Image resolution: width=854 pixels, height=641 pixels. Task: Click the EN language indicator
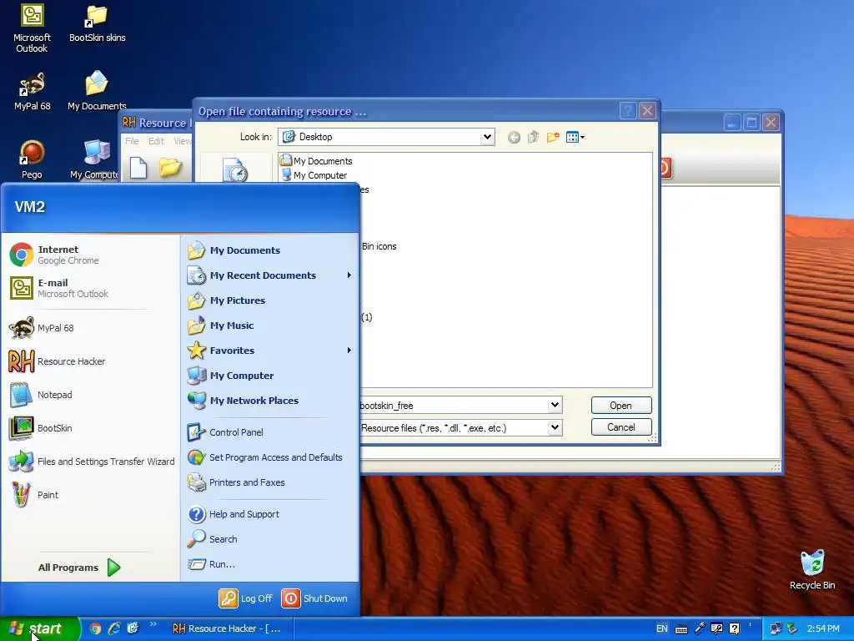pyautogui.click(x=661, y=628)
